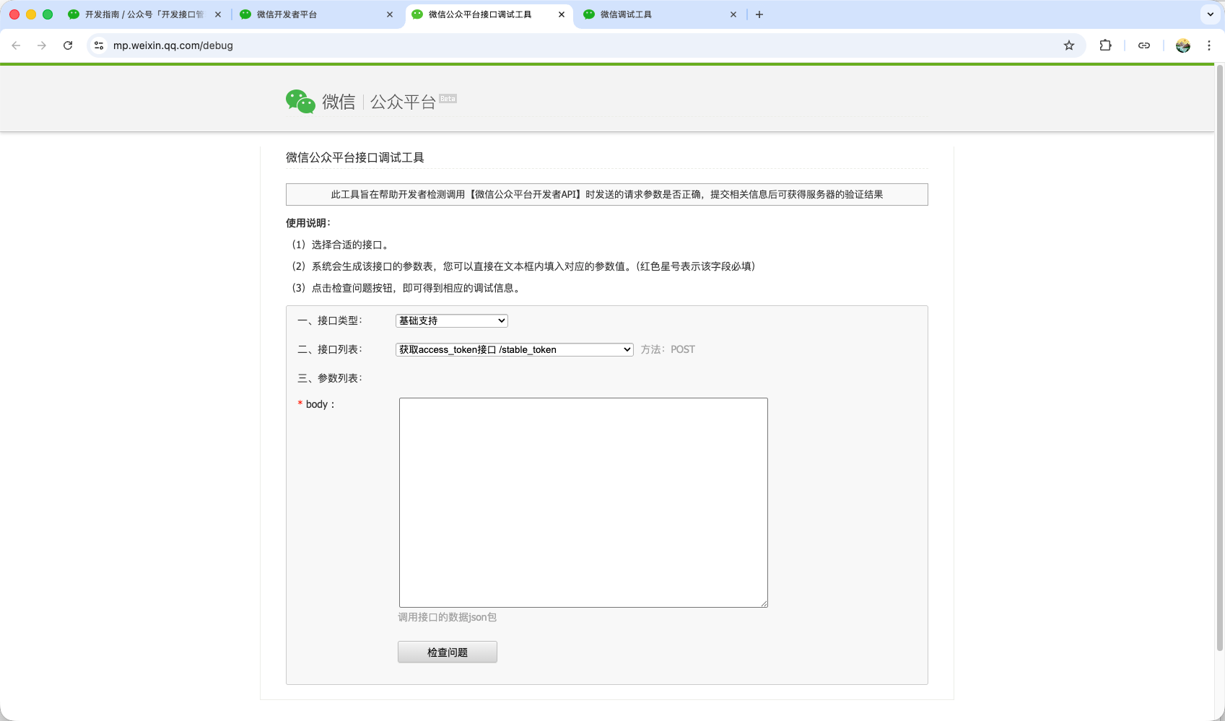Switch to the 微信开发者平台 tab
Viewport: 1225px width, 721px height.
pos(316,14)
